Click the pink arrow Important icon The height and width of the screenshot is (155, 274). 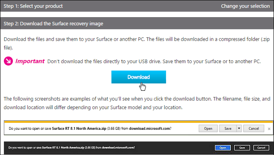(x=8, y=61)
